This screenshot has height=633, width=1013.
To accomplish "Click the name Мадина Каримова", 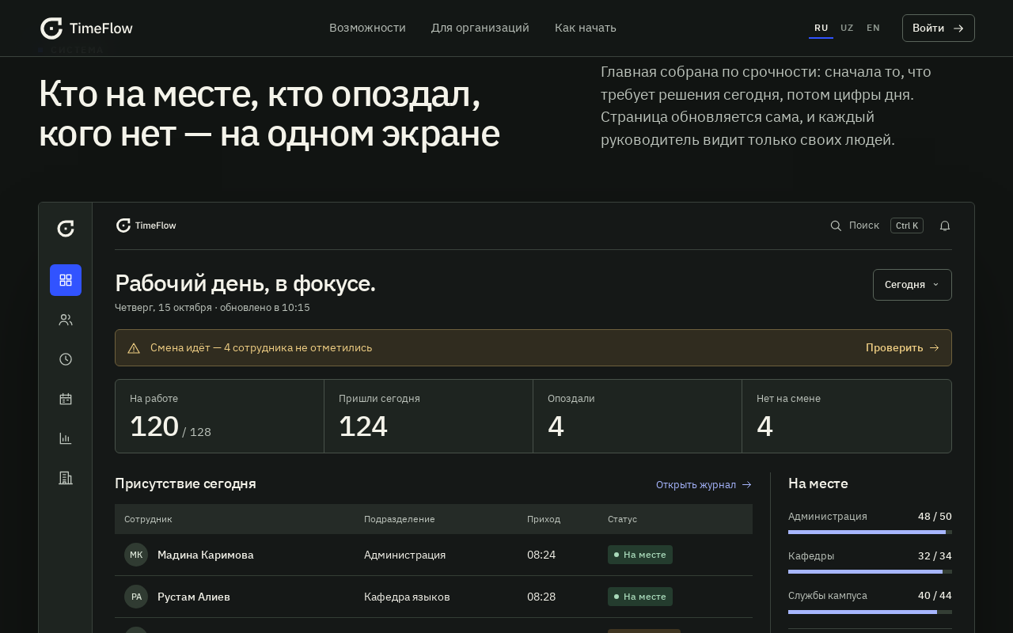I will pos(206,555).
